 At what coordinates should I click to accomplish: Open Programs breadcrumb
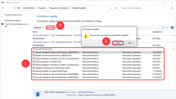(x=42, y=8)
